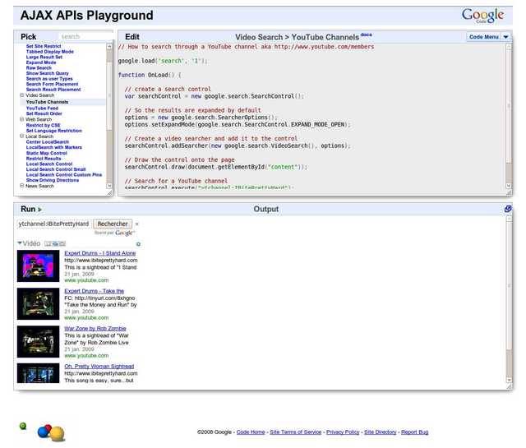Select Show Search Query sample
The image size is (526, 448).
48,73
